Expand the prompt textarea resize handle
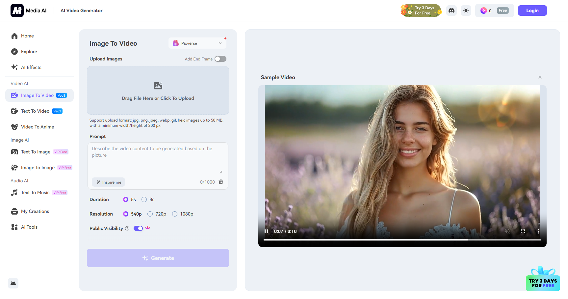Screen dimensions: 568x299 [221, 171]
